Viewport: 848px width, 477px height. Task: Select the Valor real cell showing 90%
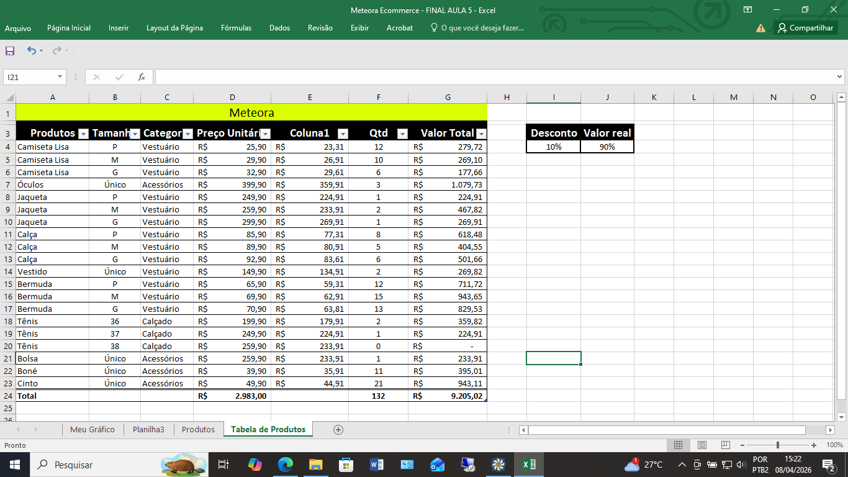coord(607,147)
